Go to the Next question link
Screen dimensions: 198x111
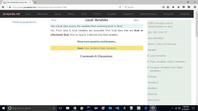point(136,20)
